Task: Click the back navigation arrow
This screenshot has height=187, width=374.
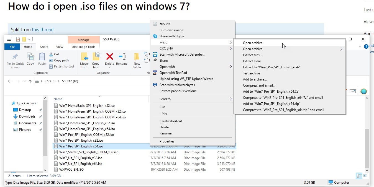Action: [10, 81]
